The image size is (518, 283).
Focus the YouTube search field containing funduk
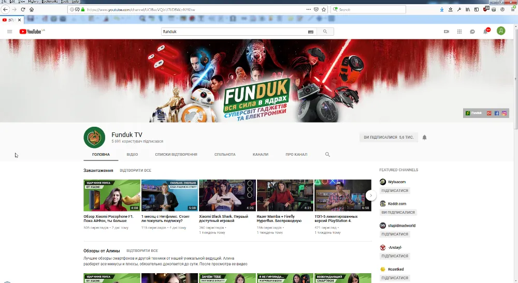(235, 32)
